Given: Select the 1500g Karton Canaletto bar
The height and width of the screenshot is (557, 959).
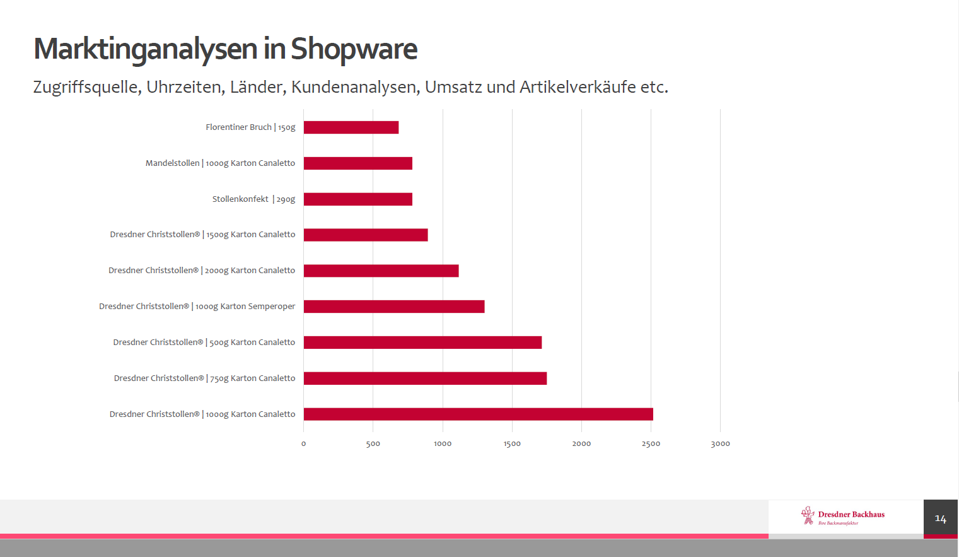Looking at the screenshot, I should (366, 235).
